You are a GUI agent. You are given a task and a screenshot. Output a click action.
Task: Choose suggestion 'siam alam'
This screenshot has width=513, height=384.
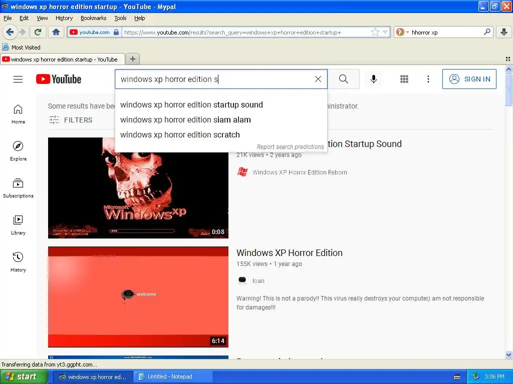click(221, 119)
